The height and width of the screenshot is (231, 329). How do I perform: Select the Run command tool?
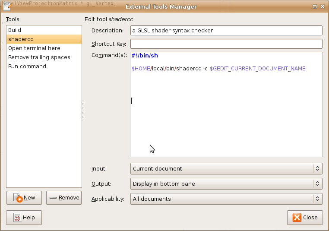point(27,66)
